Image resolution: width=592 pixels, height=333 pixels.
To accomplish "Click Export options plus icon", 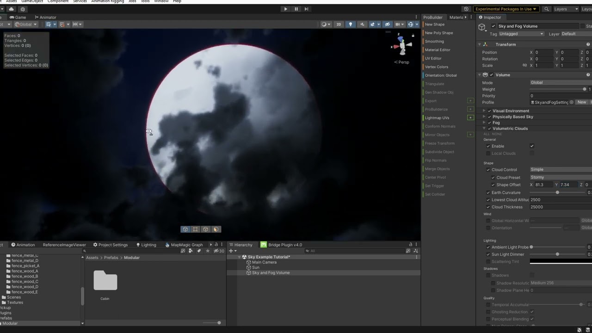I will click(x=470, y=101).
